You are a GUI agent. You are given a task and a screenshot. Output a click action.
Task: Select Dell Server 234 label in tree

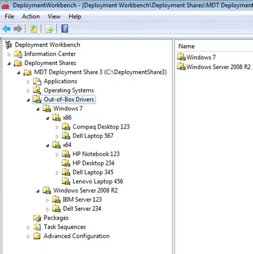pos(82,209)
